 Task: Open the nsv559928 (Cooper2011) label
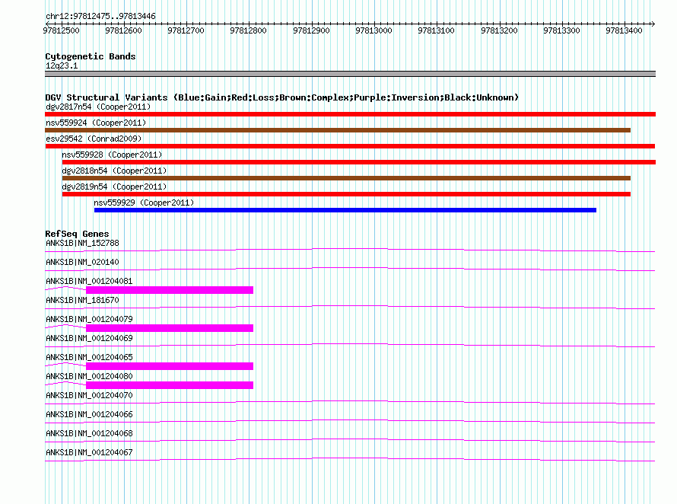click(112, 155)
